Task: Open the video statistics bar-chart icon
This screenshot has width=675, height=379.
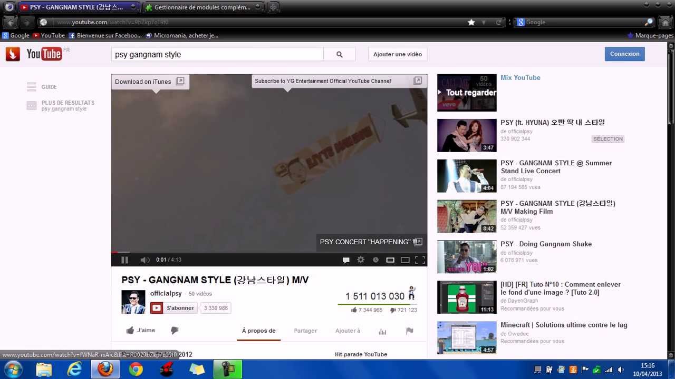Action: point(382,331)
